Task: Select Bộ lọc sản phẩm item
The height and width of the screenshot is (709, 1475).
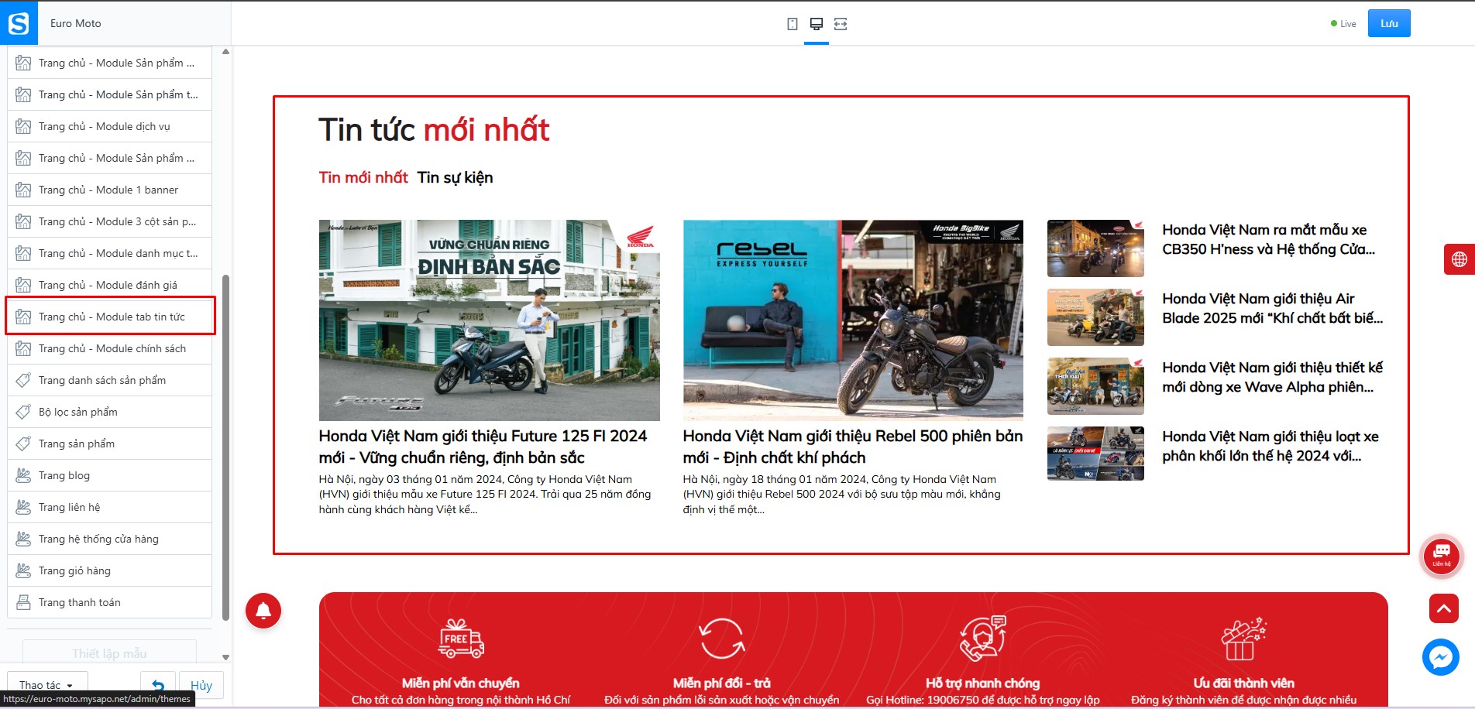Action: [109, 412]
